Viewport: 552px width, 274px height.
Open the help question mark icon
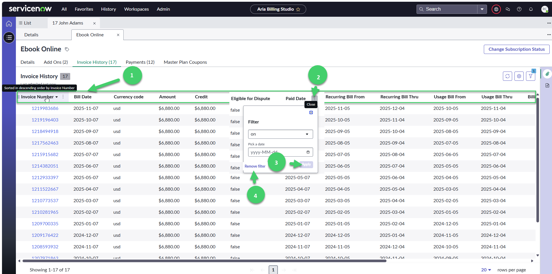[x=519, y=9]
